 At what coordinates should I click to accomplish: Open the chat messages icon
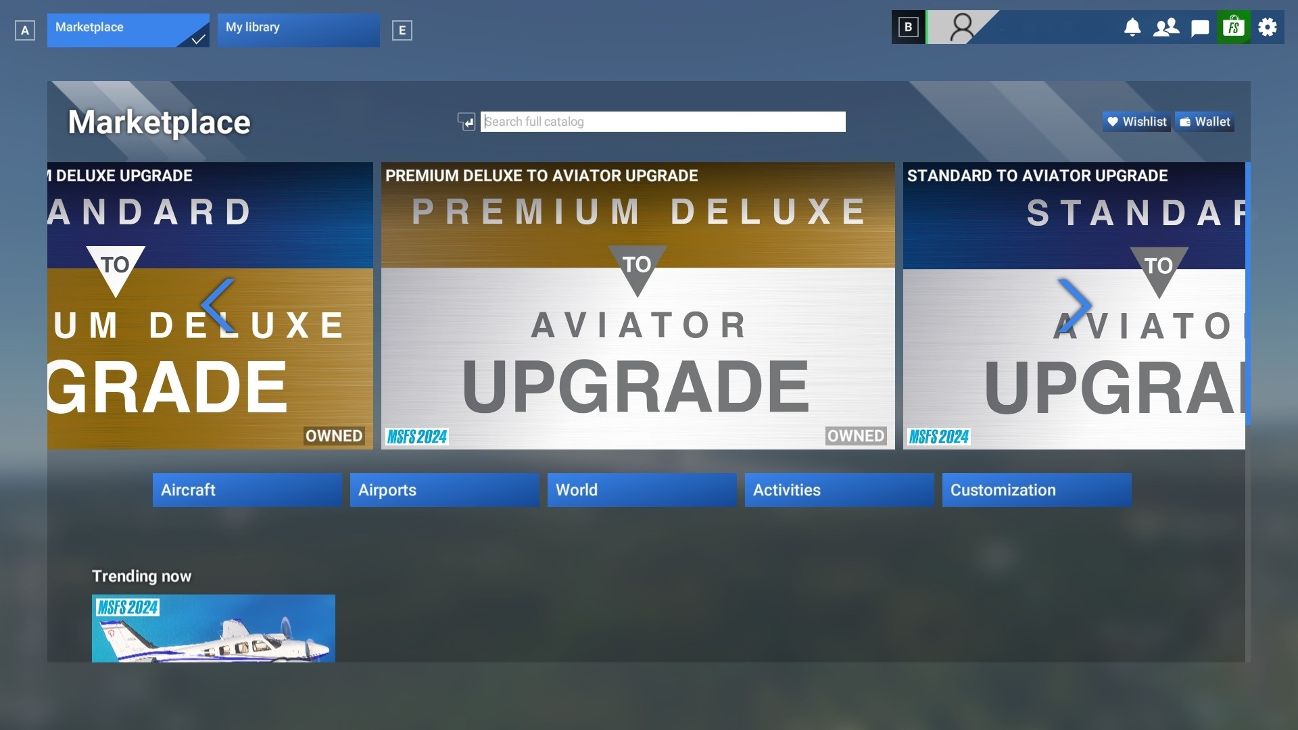click(1200, 28)
